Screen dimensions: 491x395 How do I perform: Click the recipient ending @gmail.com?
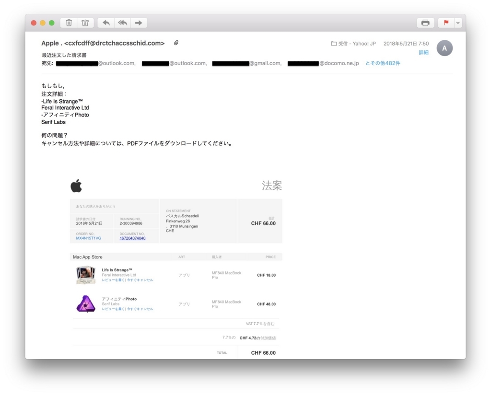(247, 63)
